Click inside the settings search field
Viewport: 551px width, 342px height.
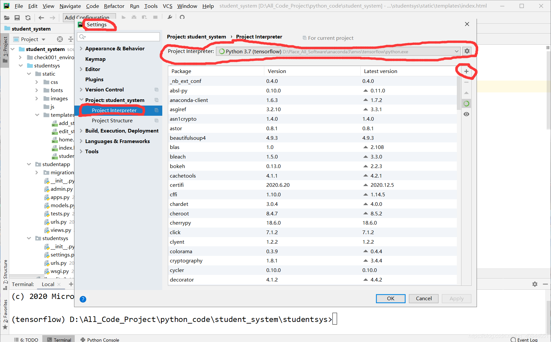coord(118,37)
